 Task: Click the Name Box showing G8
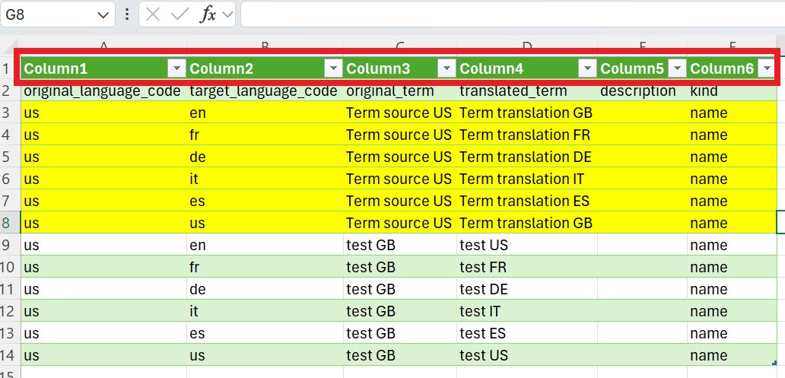(46, 15)
